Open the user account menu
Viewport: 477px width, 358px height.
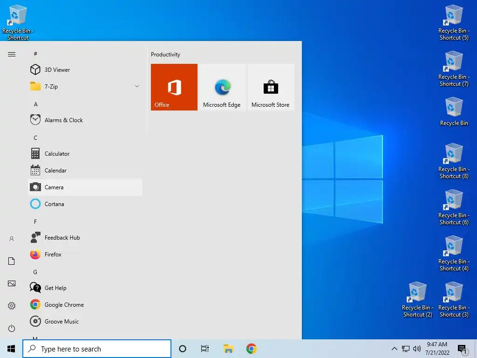12,239
